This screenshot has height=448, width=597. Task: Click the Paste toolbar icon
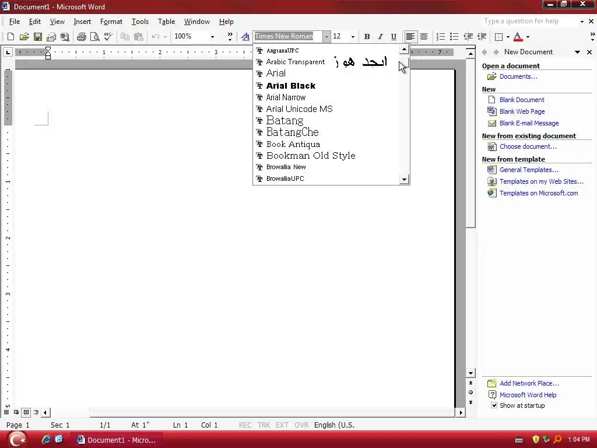pos(139,37)
